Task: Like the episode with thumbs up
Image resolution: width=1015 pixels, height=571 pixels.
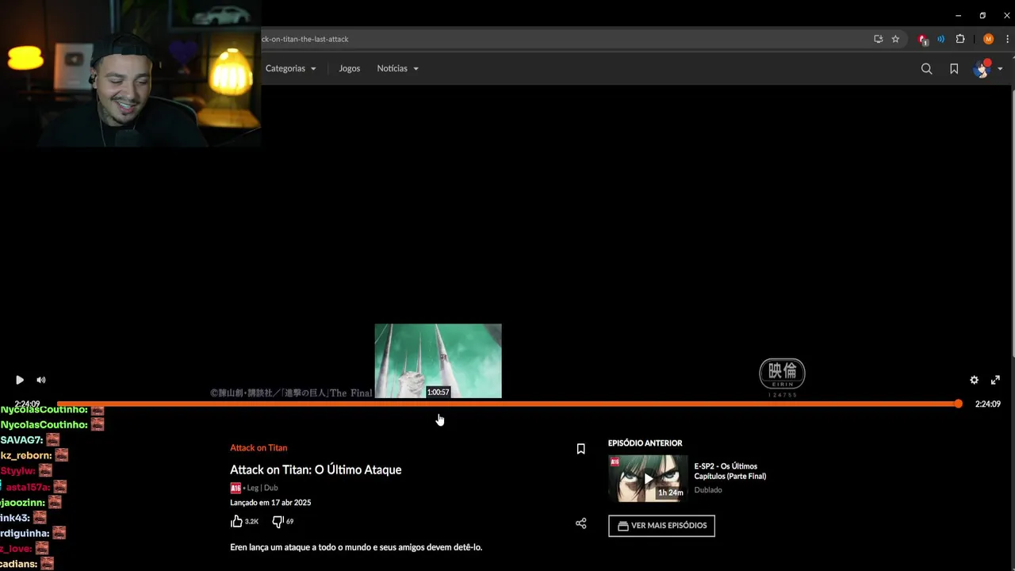Action: (x=236, y=521)
